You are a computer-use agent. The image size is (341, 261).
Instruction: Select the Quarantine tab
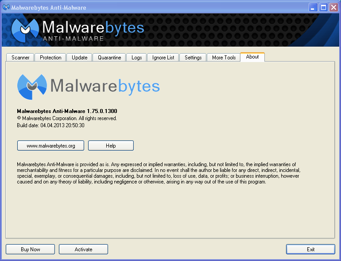pos(109,58)
